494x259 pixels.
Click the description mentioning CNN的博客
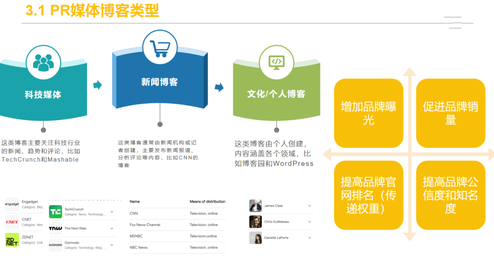coord(158,154)
